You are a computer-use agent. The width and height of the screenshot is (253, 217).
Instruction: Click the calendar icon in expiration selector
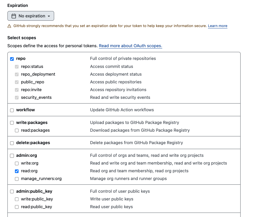click(x=14, y=16)
